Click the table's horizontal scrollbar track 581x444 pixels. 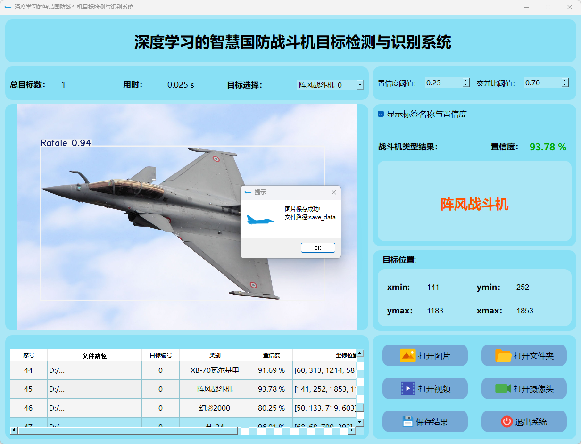(292, 430)
